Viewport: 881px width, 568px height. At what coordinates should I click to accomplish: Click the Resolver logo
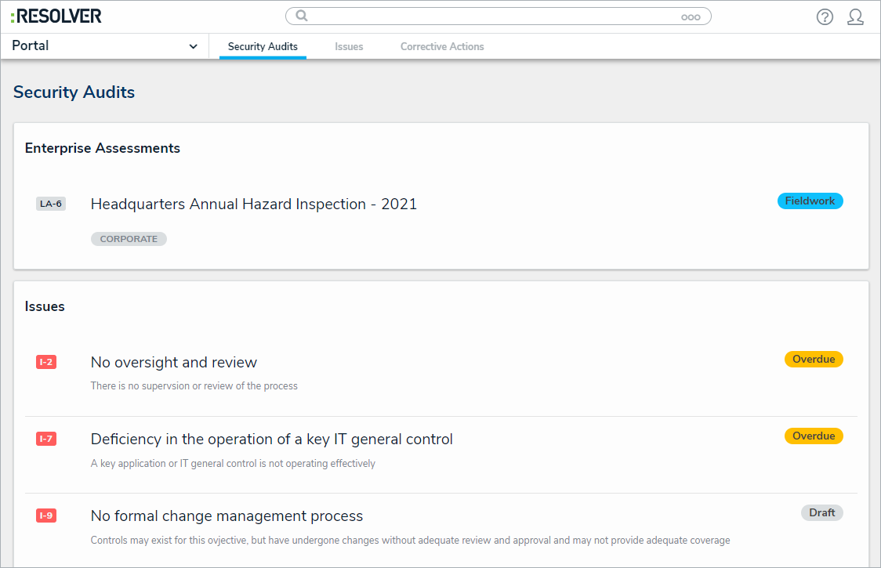coord(56,16)
